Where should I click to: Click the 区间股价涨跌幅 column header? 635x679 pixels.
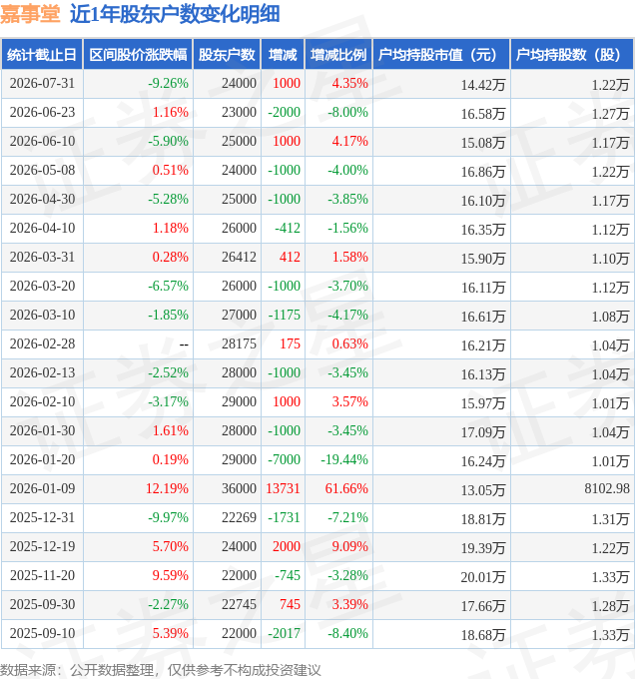pos(138,55)
